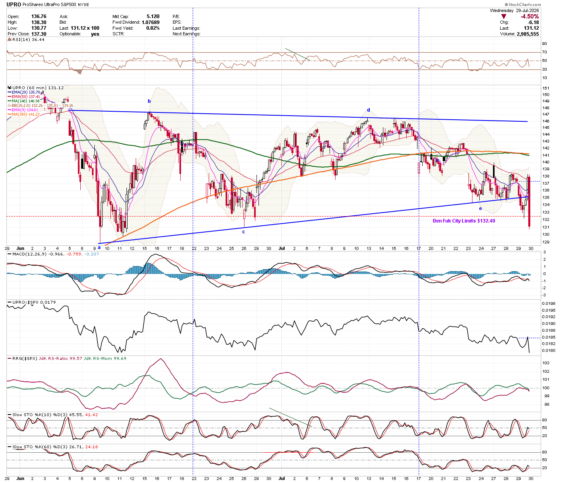
Task: Click the candlestick icon beside UPRO (60 min)
Action: (10, 88)
